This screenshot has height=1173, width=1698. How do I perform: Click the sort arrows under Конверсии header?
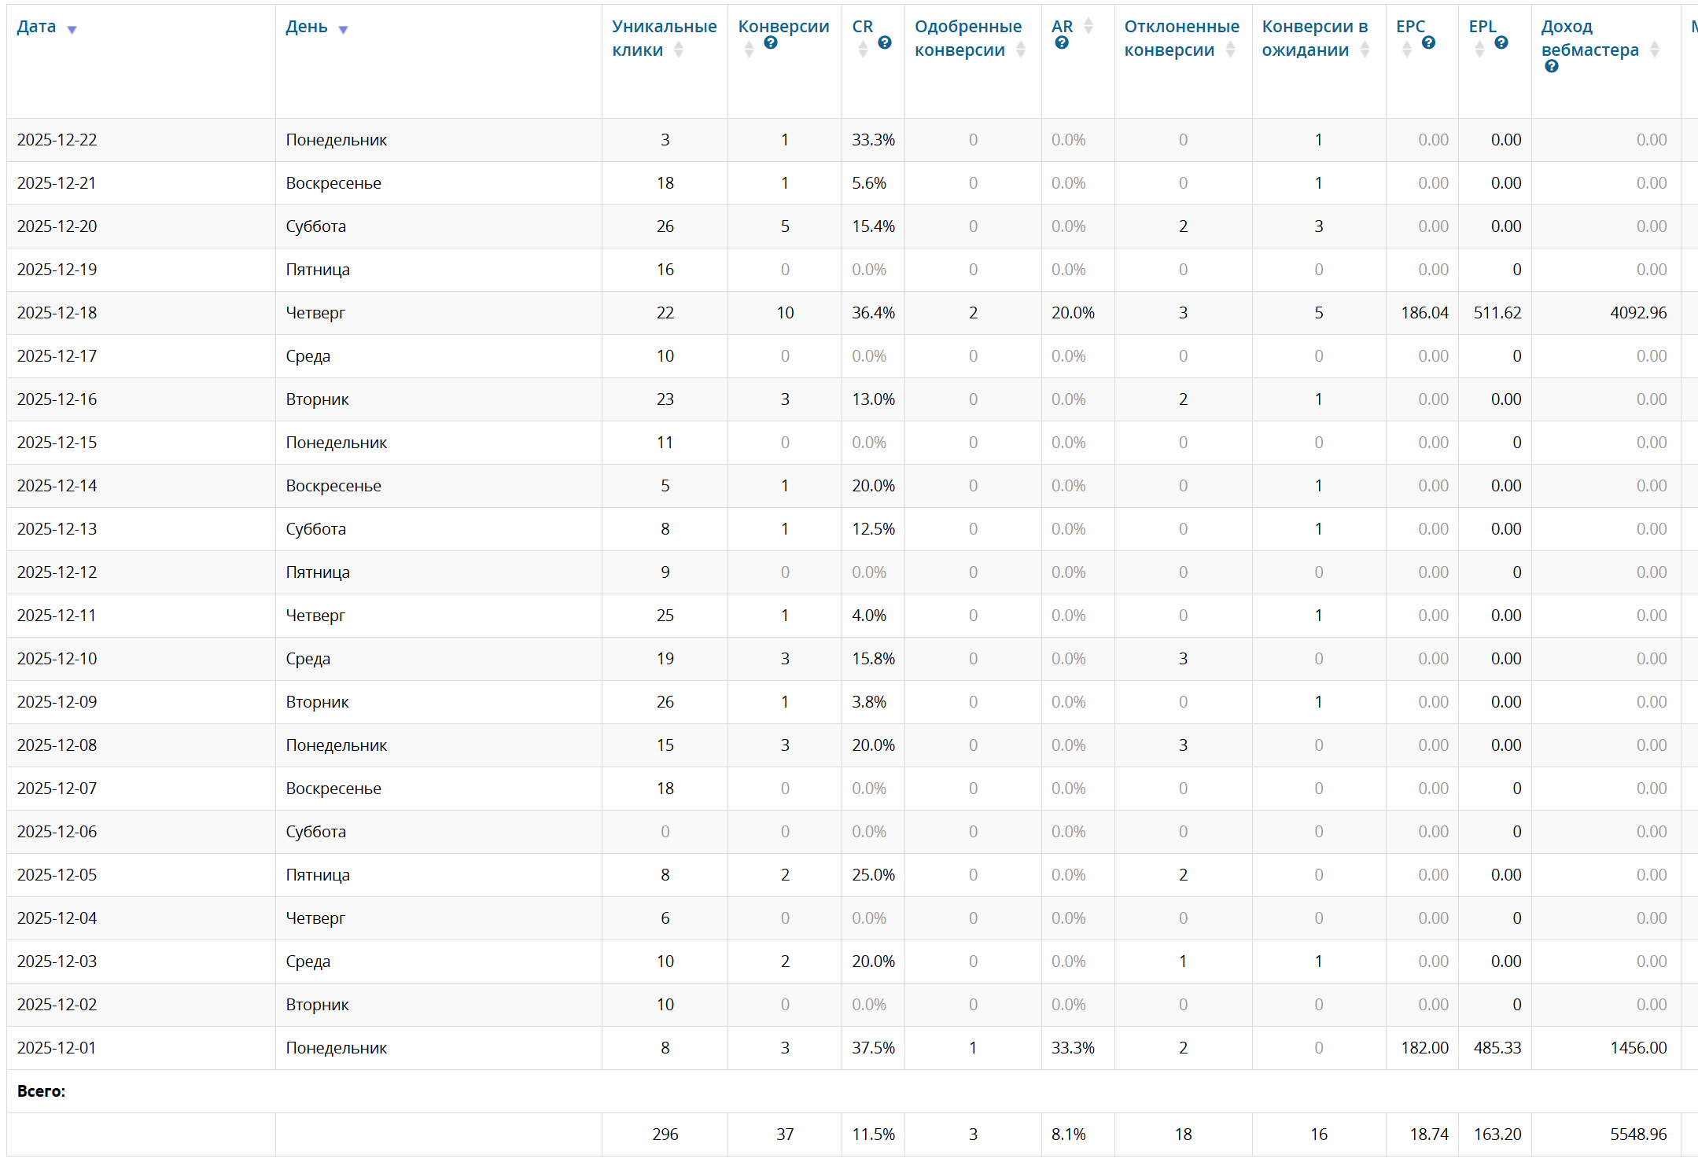point(749,50)
